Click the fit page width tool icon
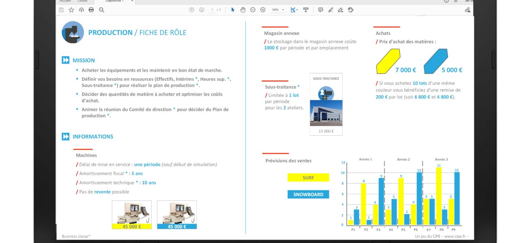Screen dimensions: 518x243 293,10
